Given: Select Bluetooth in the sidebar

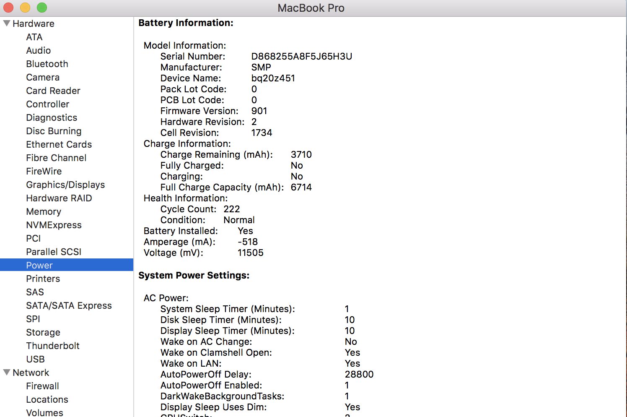Looking at the screenshot, I should [47, 64].
